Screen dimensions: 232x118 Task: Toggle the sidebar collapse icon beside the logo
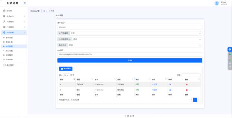(x=25, y=3)
